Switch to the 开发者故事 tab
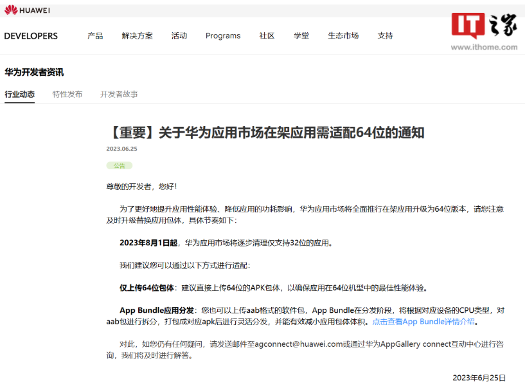The image size is (525, 388). (x=119, y=95)
